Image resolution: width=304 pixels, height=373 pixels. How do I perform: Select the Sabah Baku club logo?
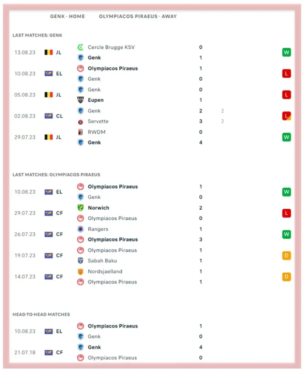pos(80,261)
